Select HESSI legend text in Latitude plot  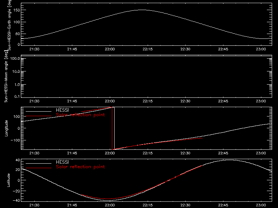point(62,162)
